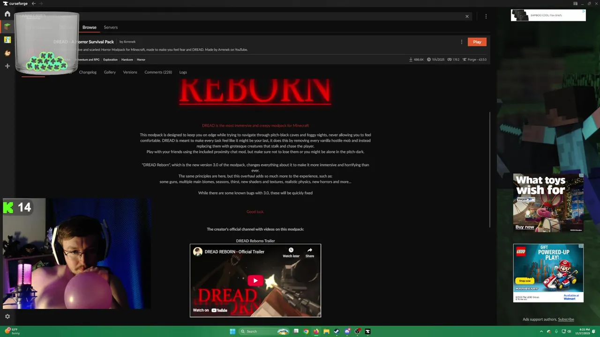Click Shop now on the LEGO ad
This screenshot has height=337, width=600.
pos(525,281)
